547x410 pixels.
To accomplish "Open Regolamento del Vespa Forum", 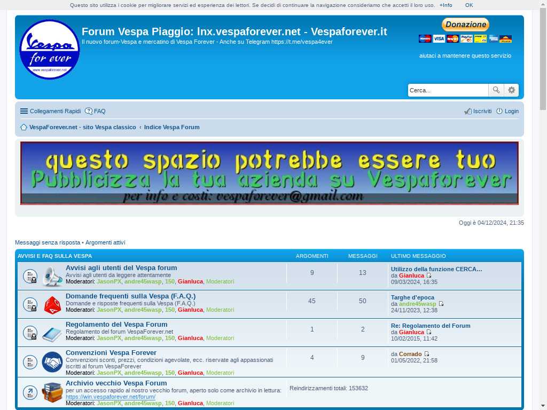I will 116,324.
